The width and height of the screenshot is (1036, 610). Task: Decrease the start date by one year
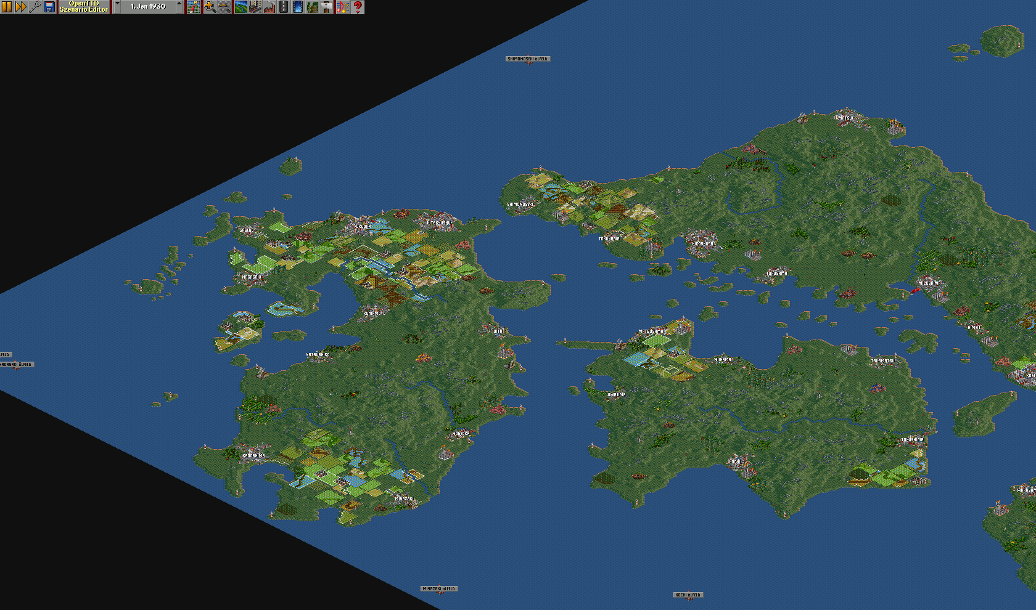coord(117,7)
